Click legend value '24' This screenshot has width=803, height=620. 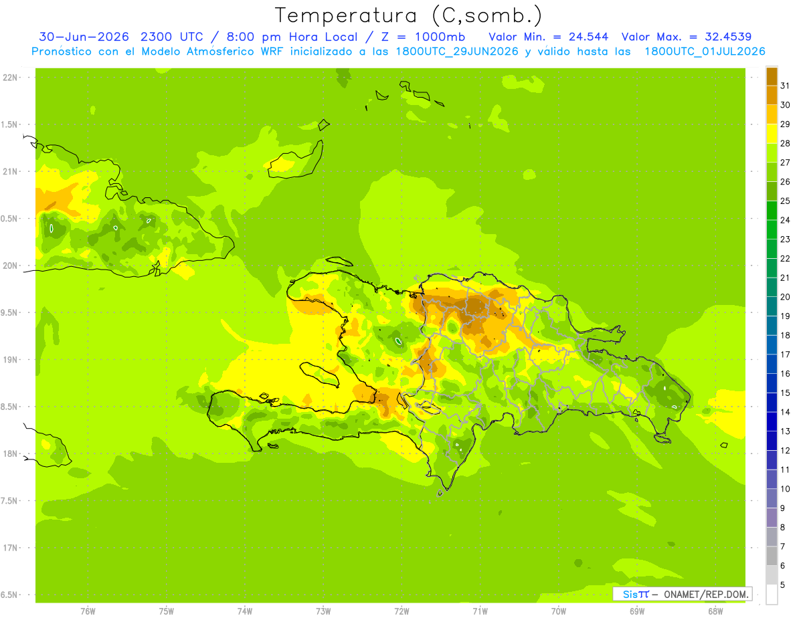coord(785,220)
